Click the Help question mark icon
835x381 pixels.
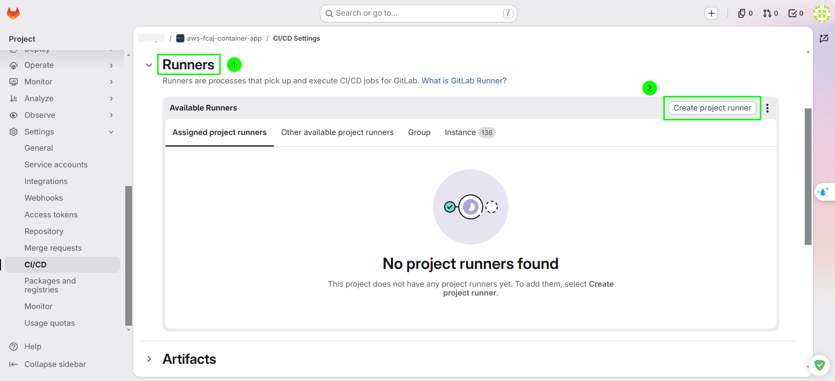[14, 347]
